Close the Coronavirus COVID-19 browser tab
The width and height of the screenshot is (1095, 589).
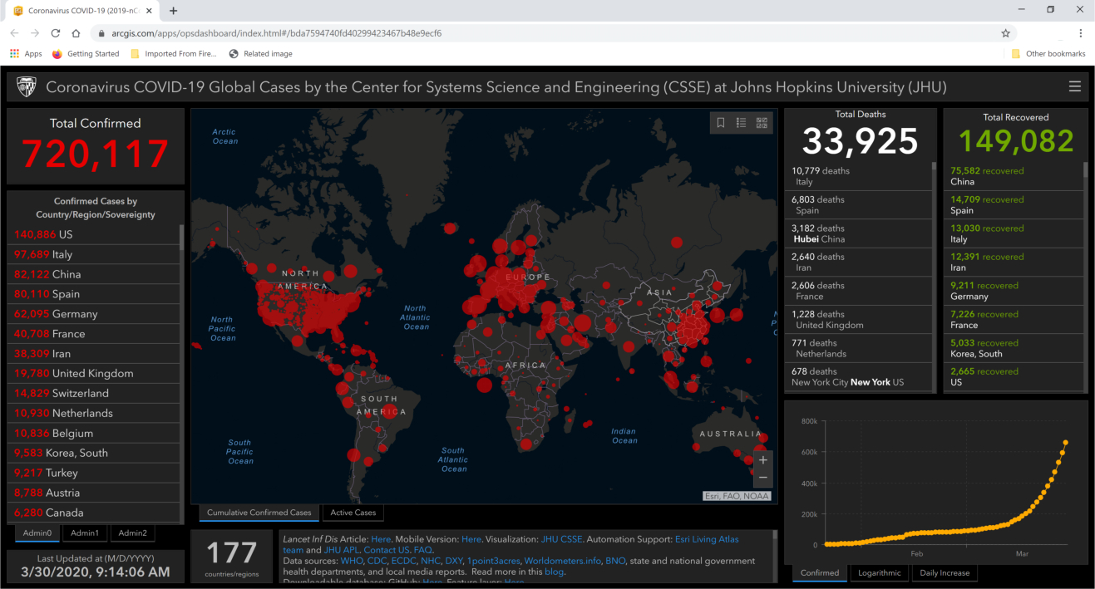click(x=149, y=11)
